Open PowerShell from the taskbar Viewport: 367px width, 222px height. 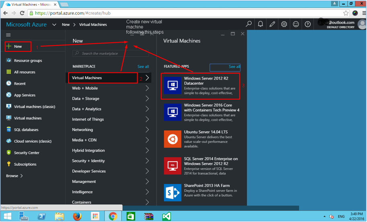[42, 216]
